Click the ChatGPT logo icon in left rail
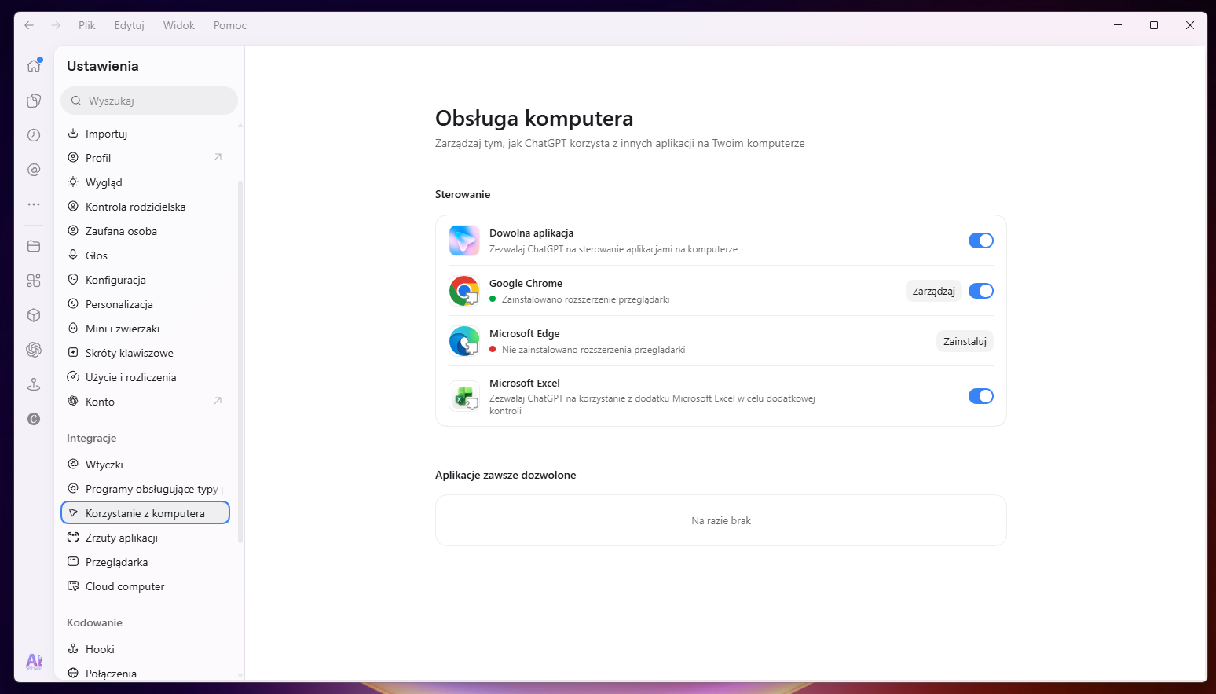 tap(34, 350)
